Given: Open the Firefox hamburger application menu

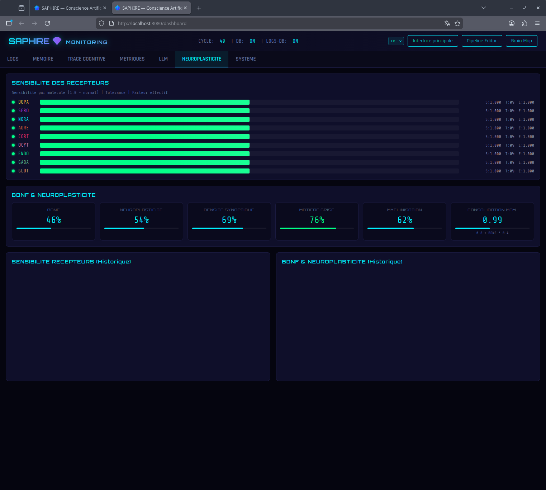Looking at the screenshot, I should pos(537,23).
